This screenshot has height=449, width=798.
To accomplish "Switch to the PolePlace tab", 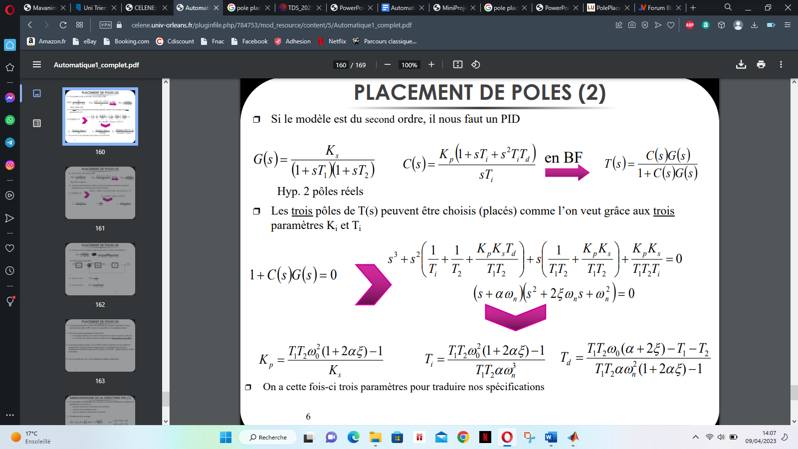I will (x=608, y=7).
